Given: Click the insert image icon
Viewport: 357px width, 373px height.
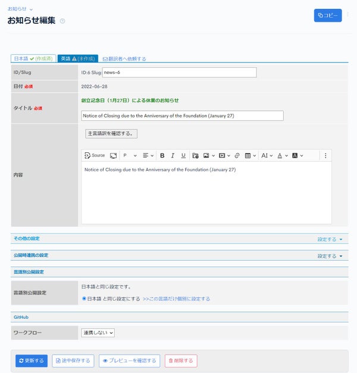Looking at the screenshot, I should (x=206, y=156).
